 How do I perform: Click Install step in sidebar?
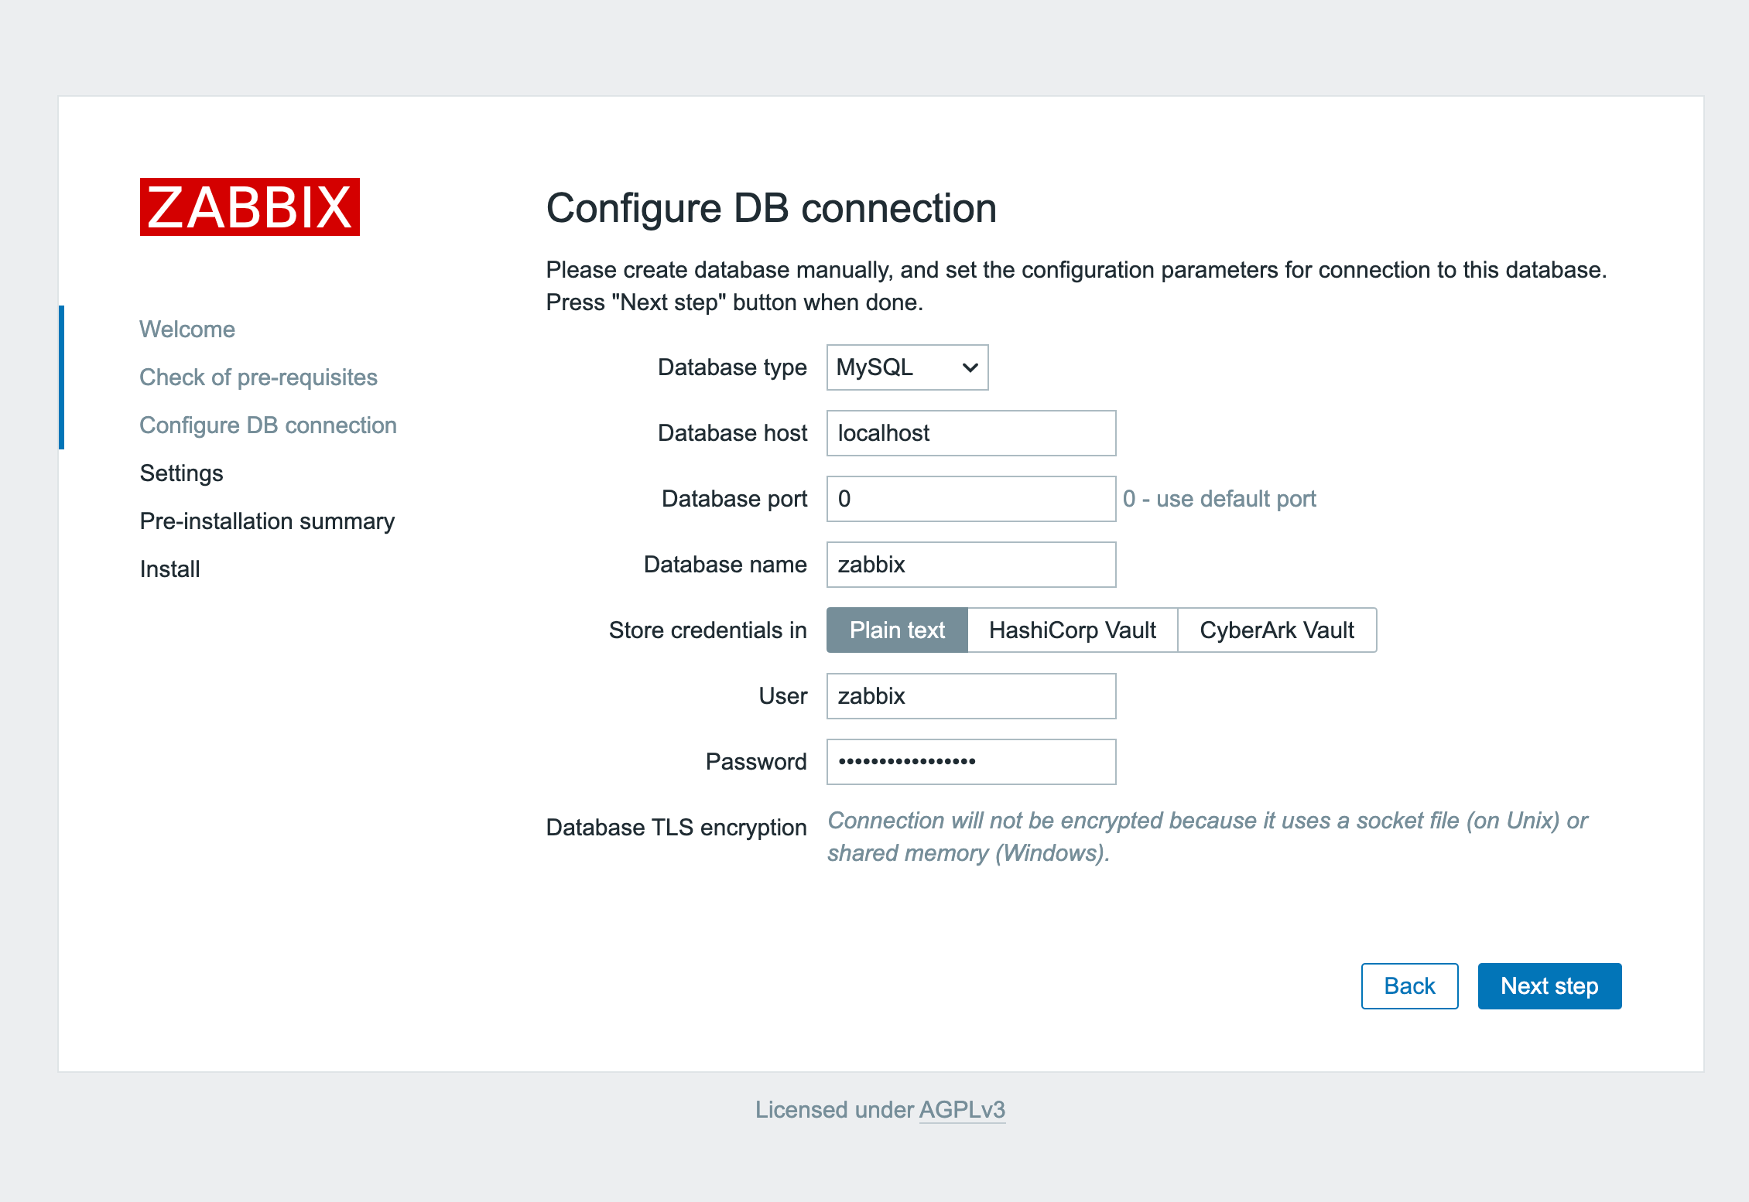pos(169,569)
